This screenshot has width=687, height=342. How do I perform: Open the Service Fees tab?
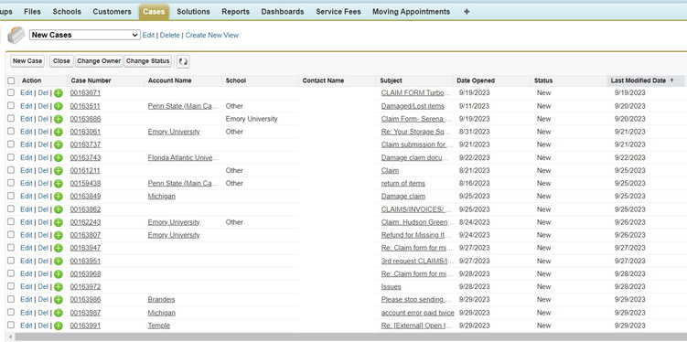point(338,12)
